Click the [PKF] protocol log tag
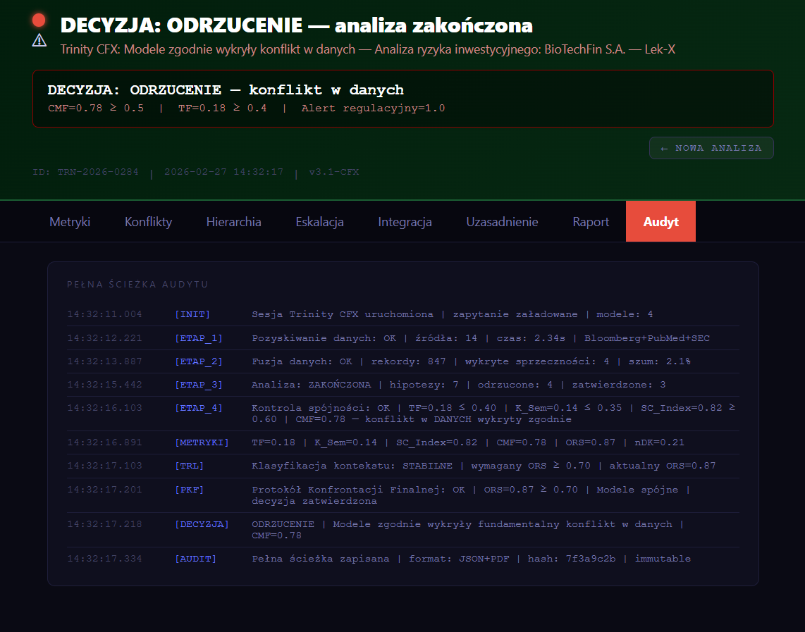The width and height of the screenshot is (805, 632). (189, 490)
